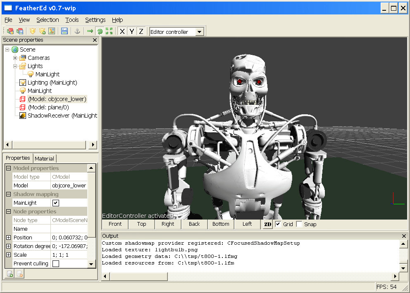The height and width of the screenshot is (293, 410).
Task: Uncheck the MainLight shadow mapping checkbox
Action: point(55,203)
